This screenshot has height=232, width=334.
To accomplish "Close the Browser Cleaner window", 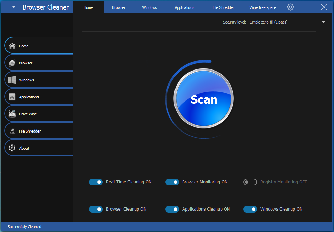I will pyautogui.click(x=324, y=7).
